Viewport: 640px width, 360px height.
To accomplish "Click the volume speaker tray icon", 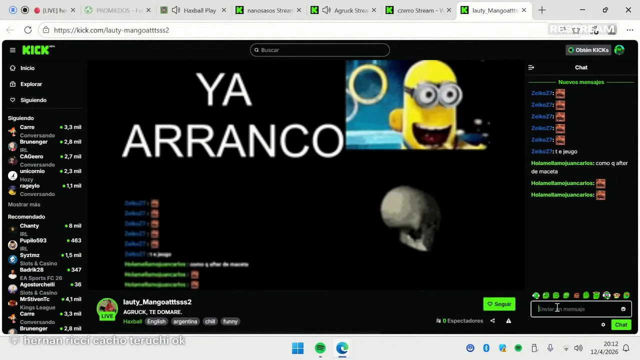I will point(578,348).
